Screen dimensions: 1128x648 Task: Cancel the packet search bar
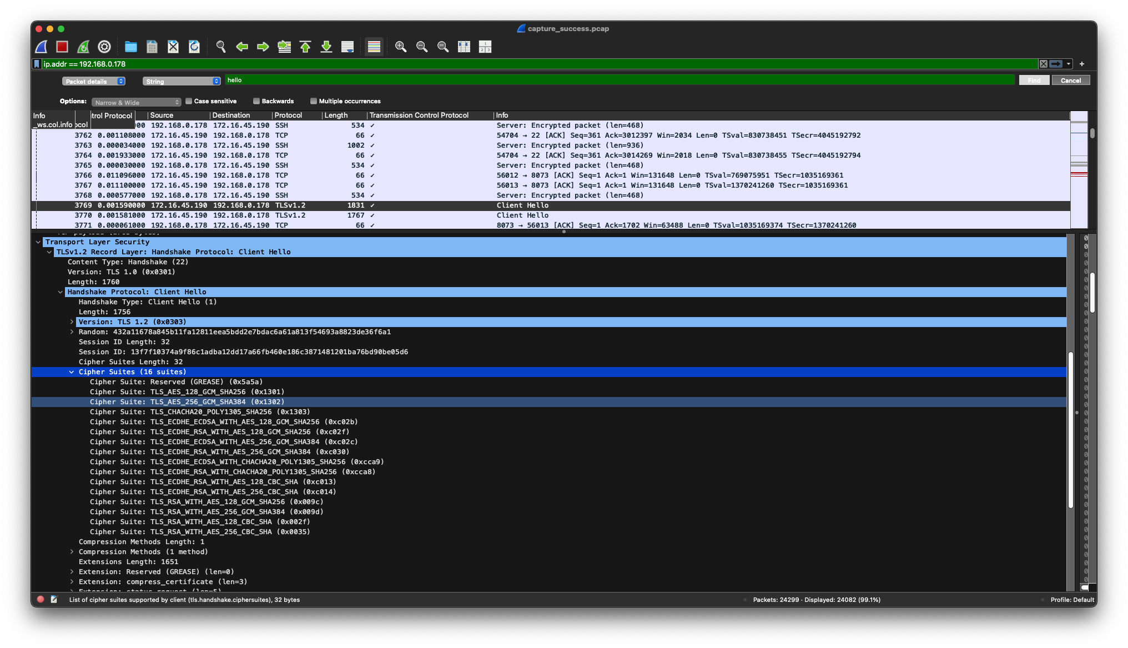1070,81
